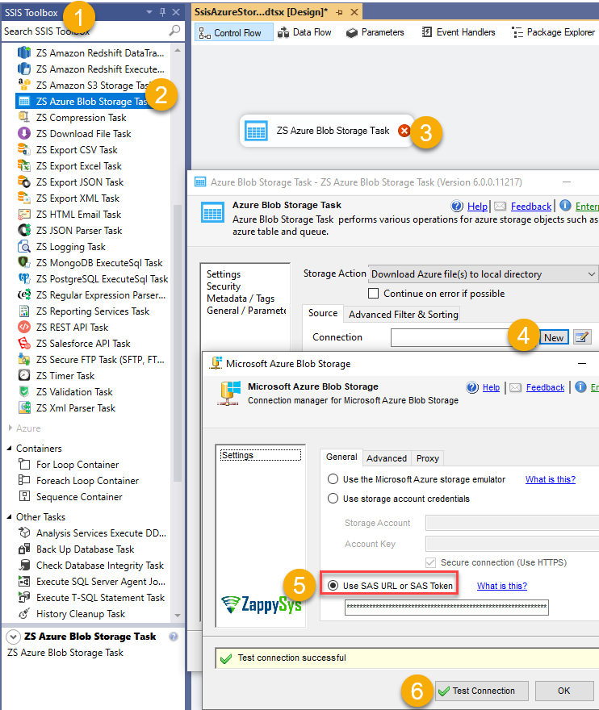The height and width of the screenshot is (710, 599).
Task: Select ZS Timer Task icon
Action: click(24, 376)
